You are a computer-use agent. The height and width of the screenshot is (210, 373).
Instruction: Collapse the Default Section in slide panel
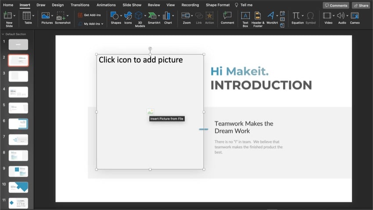click(3, 34)
